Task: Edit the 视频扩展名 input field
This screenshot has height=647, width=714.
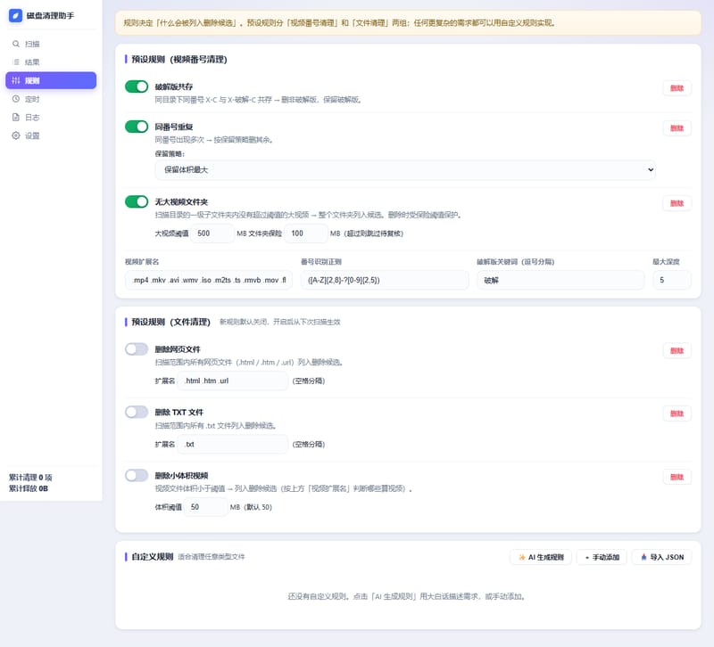Action: [209, 280]
